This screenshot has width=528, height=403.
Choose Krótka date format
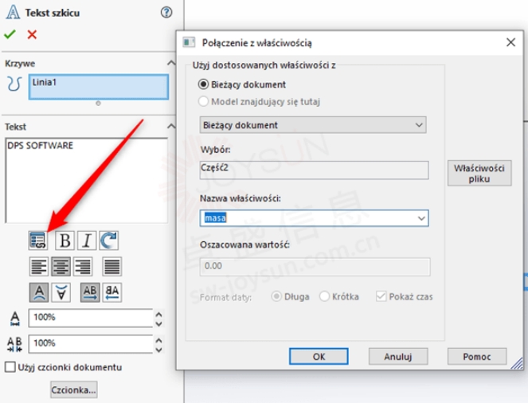pos(324,296)
